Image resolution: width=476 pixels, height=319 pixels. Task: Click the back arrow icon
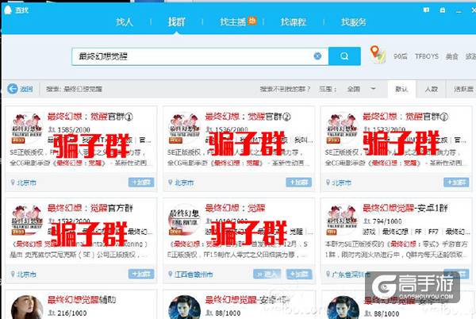tap(12, 89)
